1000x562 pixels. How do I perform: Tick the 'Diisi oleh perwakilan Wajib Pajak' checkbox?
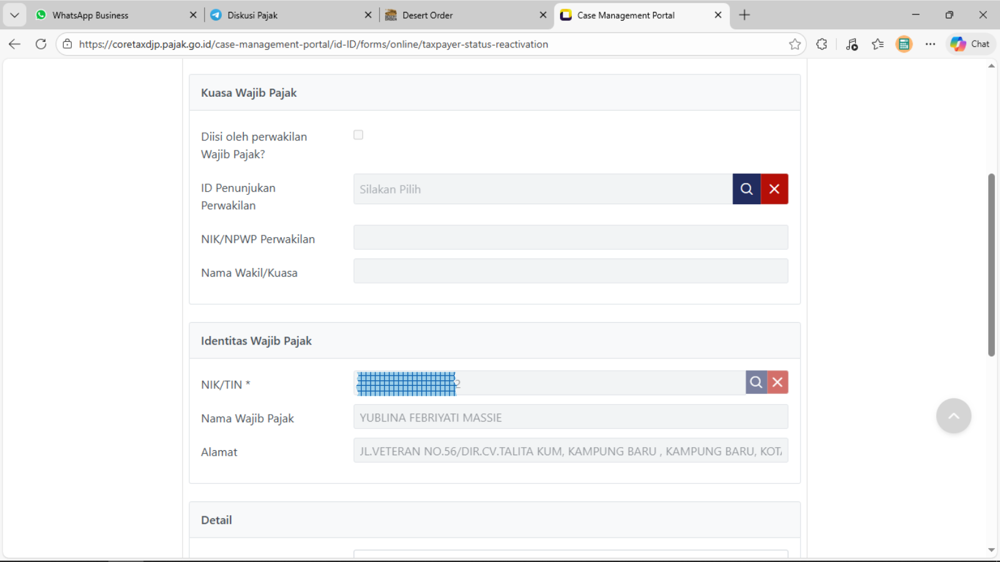coord(358,135)
